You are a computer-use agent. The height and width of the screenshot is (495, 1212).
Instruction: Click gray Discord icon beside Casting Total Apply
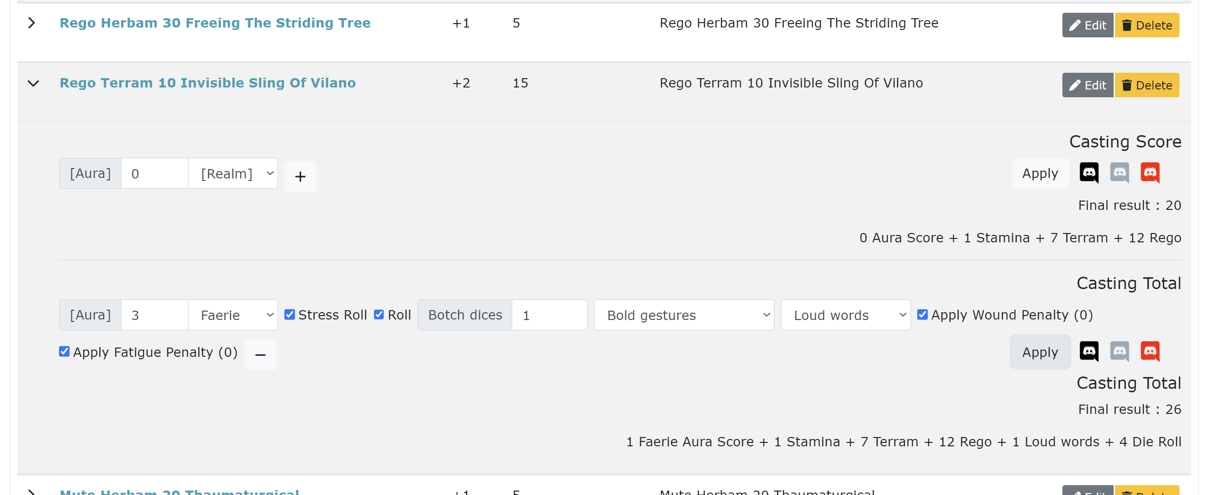[x=1119, y=351]
